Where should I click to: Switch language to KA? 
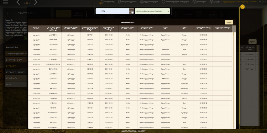(x=260, y=2)
